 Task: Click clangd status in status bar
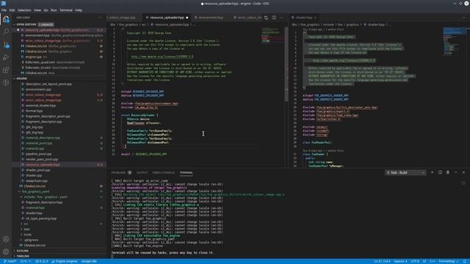point(89,261)
